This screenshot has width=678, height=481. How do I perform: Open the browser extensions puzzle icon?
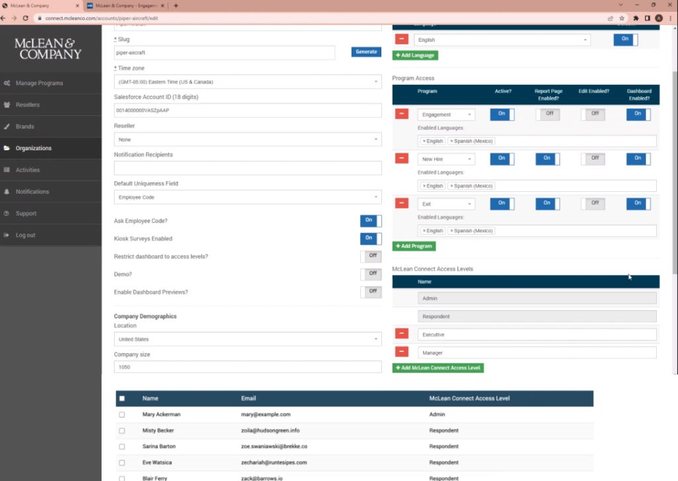pyautogui.click(x=636, y=18)
